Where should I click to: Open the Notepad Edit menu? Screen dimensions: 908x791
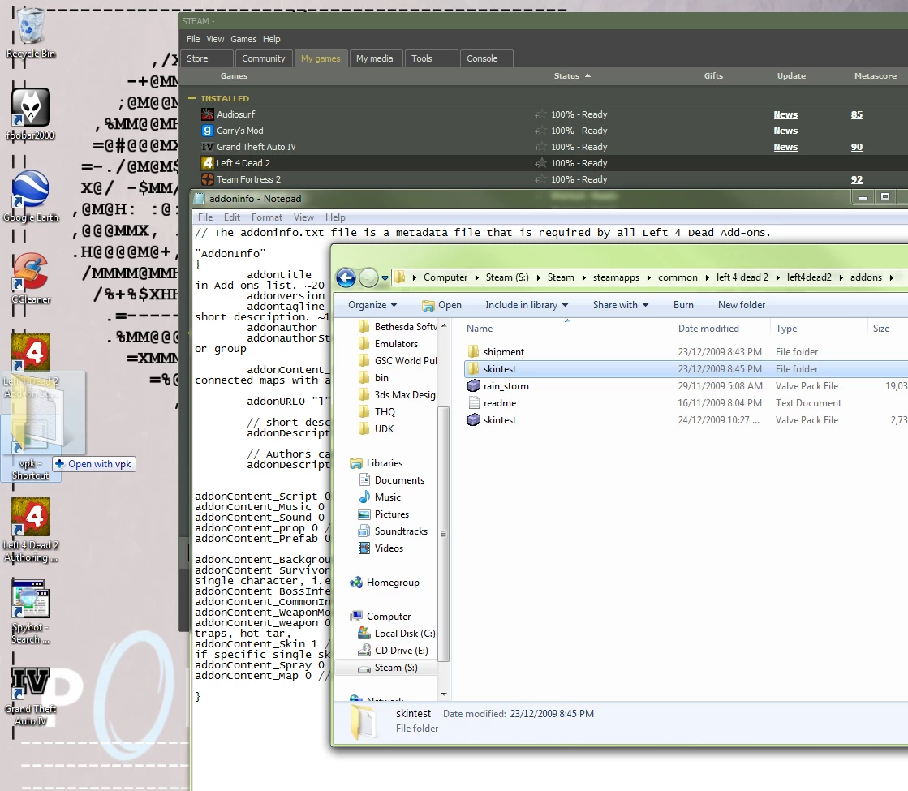coord(231,217)
